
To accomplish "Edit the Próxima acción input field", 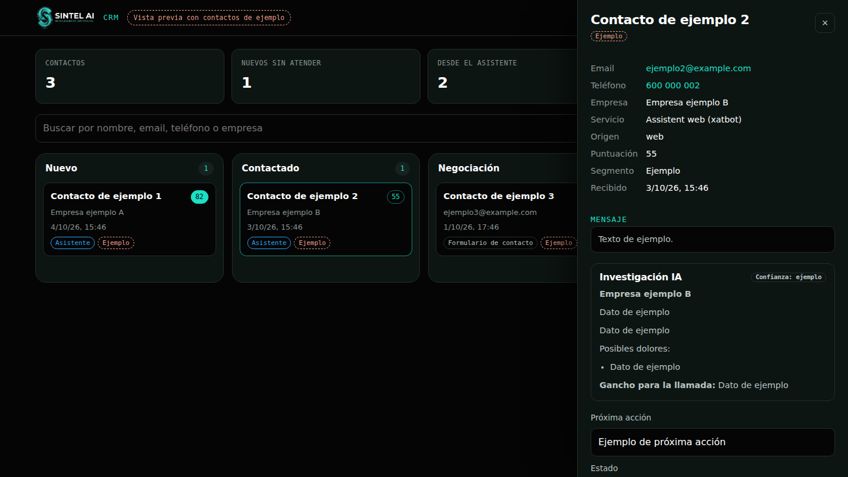I will click(713, 442).
